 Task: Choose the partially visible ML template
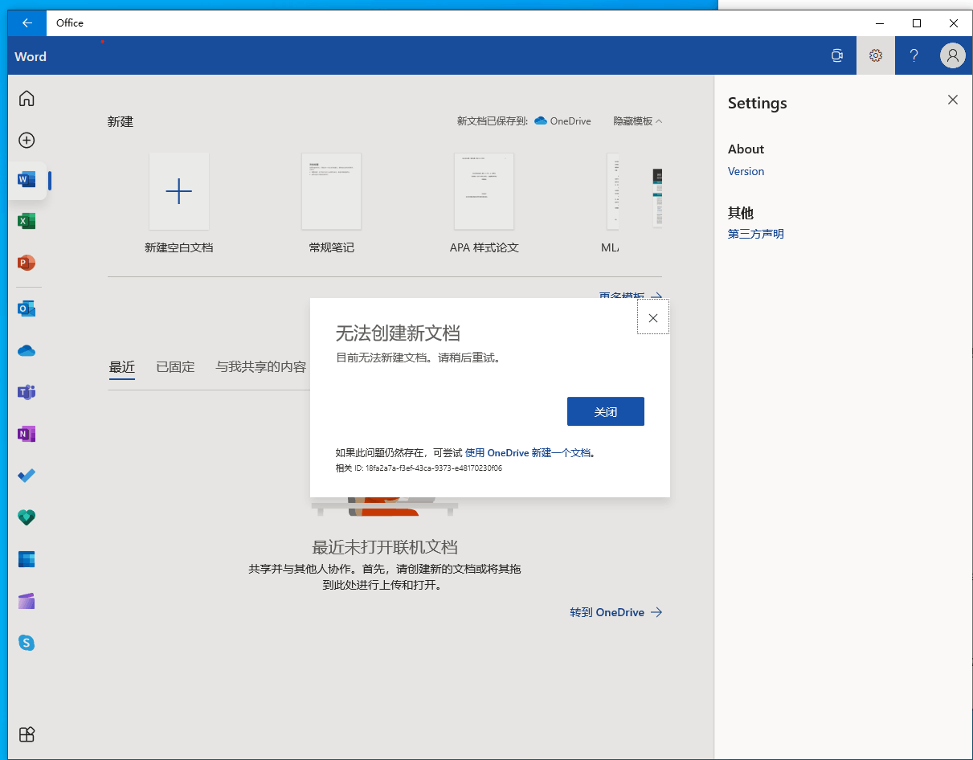pos(612,204)
